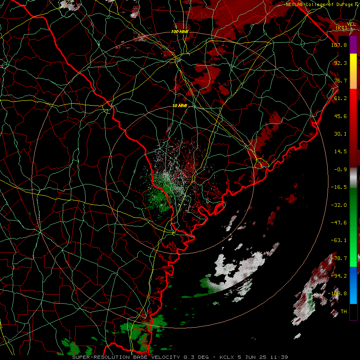The width and height of the screenshot is (360, 360).
Task: Select the -0.9 velocity scale value
Action: pos(340,170)
